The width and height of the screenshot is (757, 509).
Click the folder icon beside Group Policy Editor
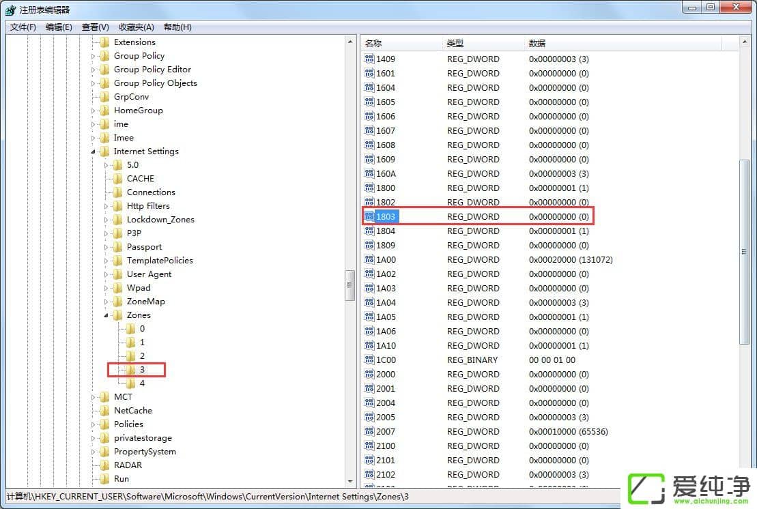click(x=104, y=70)
